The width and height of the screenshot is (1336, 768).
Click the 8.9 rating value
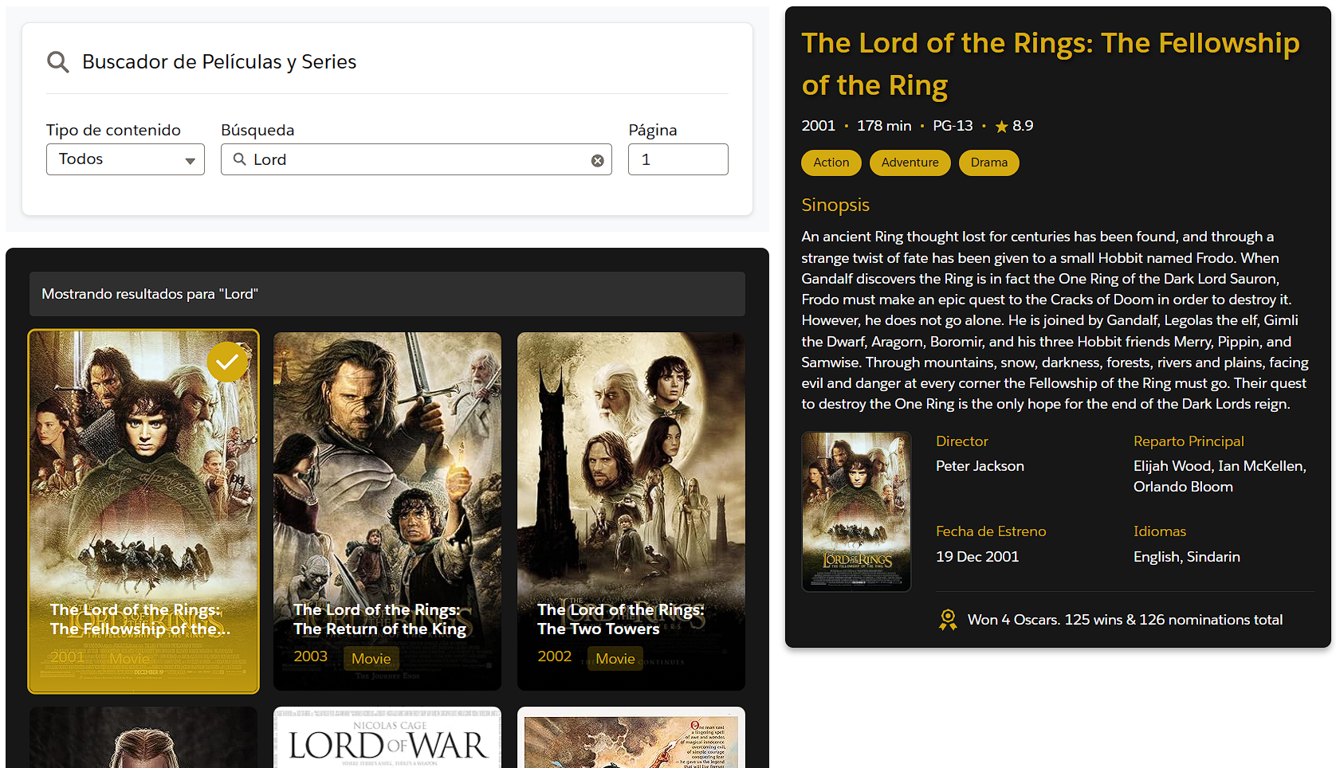pos(1023,126)
